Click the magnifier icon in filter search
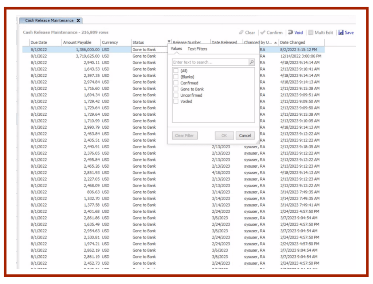 251,63
